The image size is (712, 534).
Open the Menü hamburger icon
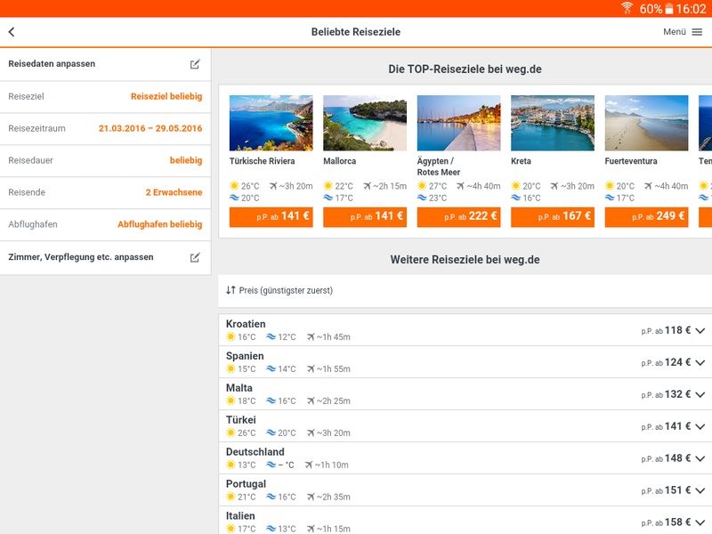697,32
